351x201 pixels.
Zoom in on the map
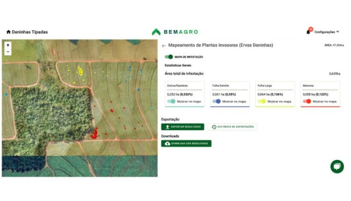(x=8, y=45)
